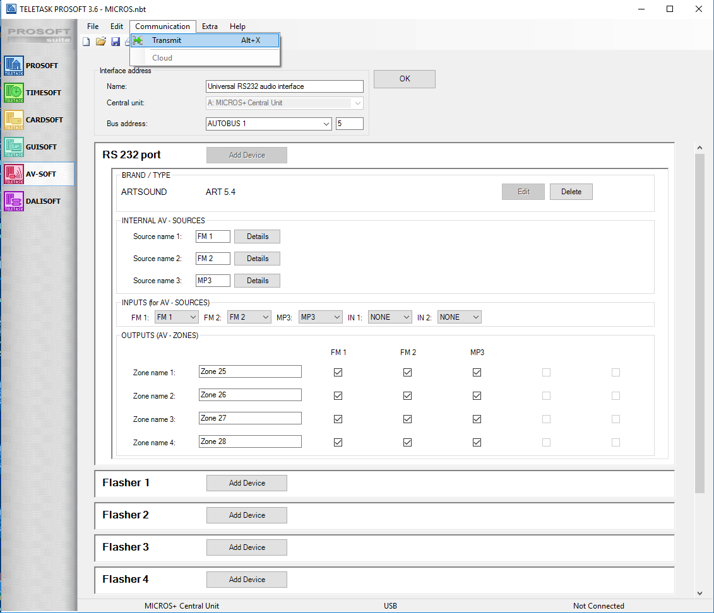Delete the ARTSOUND ART 5.4 device

coord(571,192)
